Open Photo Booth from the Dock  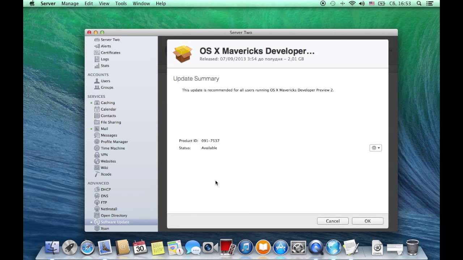pos(228,247)
